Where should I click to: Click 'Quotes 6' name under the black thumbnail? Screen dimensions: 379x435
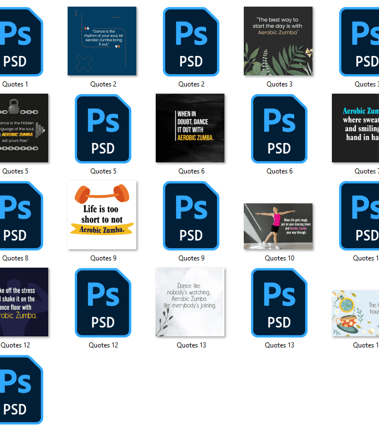tap(191, 171)
